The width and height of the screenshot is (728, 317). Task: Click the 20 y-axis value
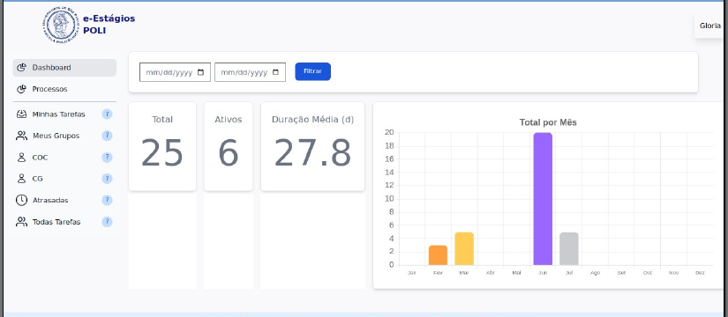pos(389,133)
